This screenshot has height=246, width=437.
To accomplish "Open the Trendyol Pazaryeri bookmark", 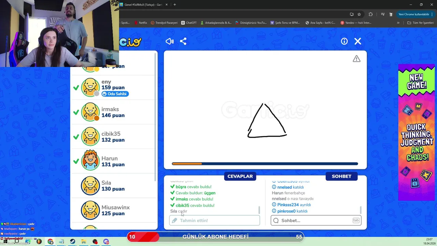I will 164,23.
